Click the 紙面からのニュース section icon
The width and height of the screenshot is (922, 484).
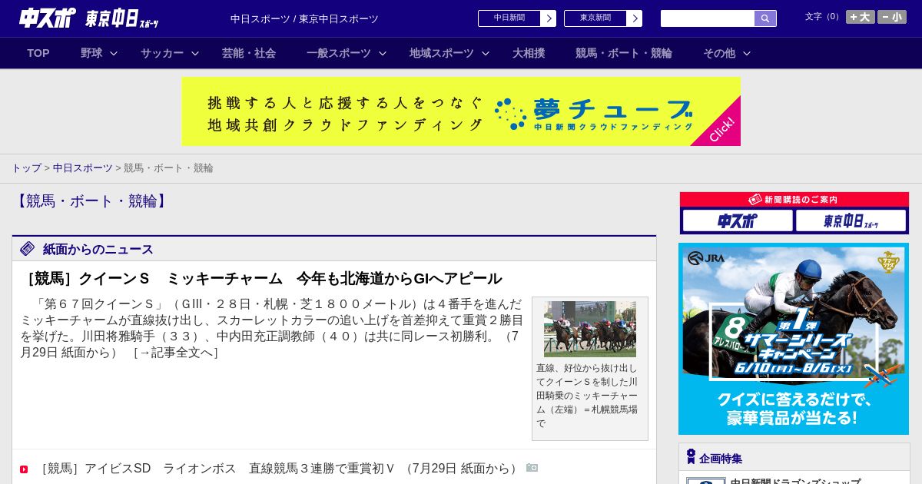[28, 248]
